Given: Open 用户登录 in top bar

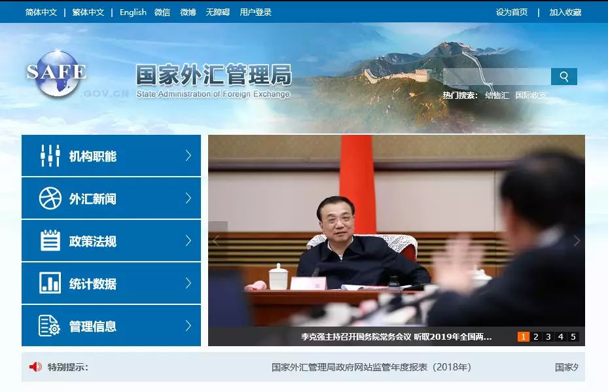Looking at the screenshot, I should (x=255, y=12).
